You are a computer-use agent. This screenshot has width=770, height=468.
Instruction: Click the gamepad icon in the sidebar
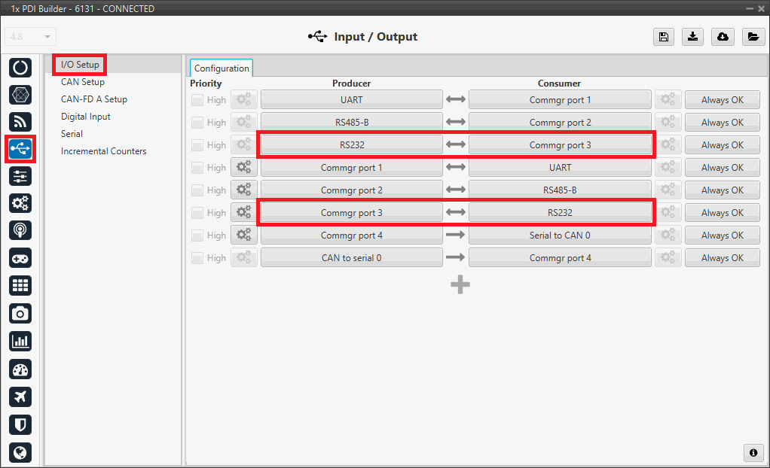pos(20,258)
